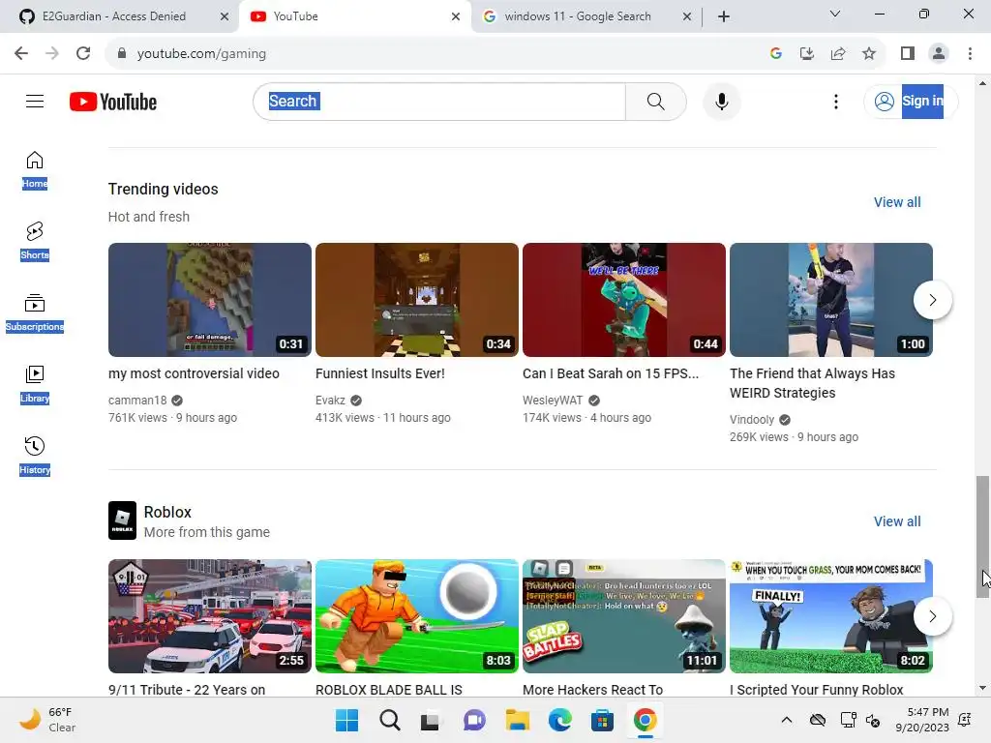Open the YouTube hamburger guide menu

(35, 101)
